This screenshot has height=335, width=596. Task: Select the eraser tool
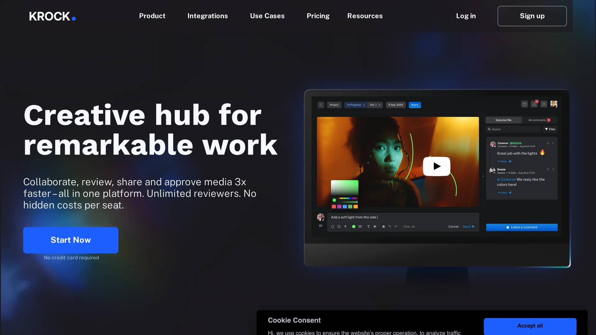[383, 226]
